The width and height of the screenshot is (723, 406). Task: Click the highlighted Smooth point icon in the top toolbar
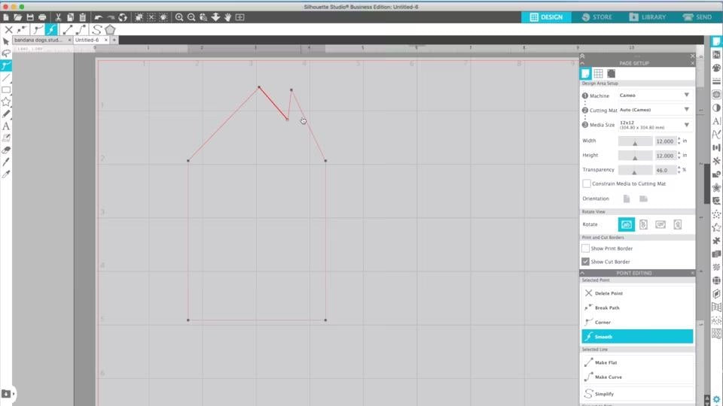51,29
